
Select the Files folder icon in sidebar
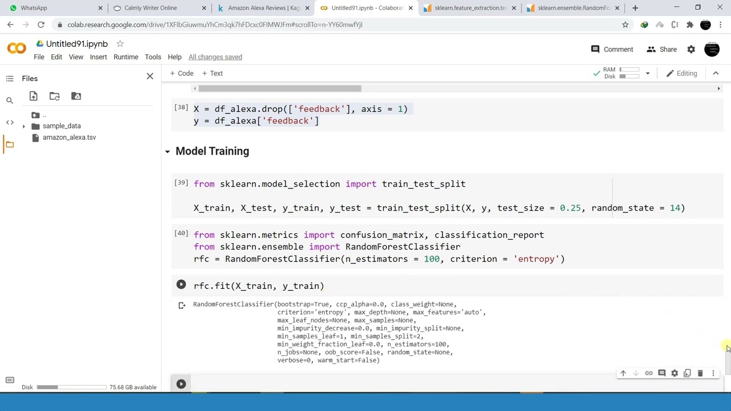tap(10, 144)
